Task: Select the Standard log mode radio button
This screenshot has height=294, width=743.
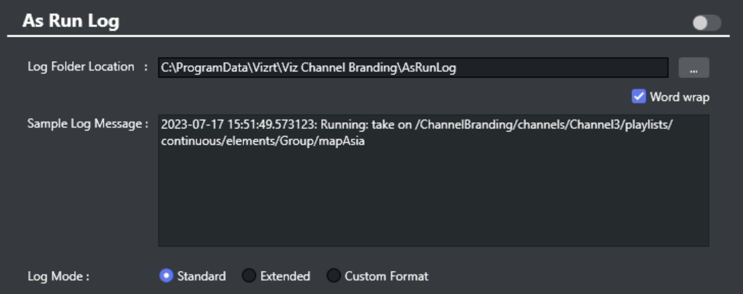Action: tap(166, 276)
